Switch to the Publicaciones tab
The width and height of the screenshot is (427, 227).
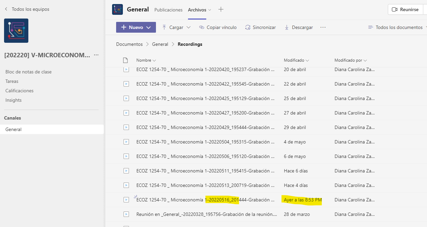coord(168,10)
